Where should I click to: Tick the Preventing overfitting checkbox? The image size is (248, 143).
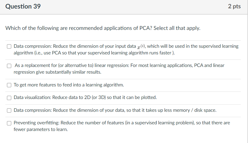9,123
